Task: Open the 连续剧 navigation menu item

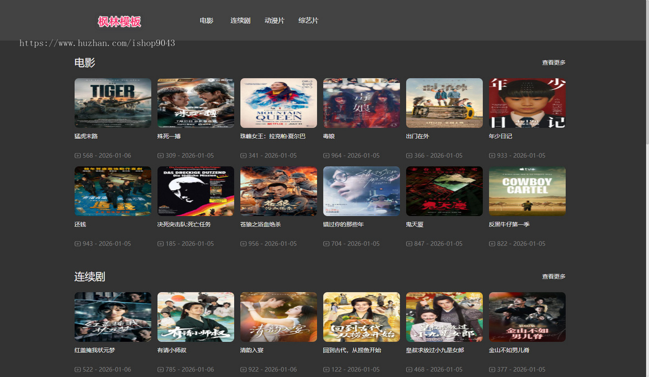Action: coord(240,21)
